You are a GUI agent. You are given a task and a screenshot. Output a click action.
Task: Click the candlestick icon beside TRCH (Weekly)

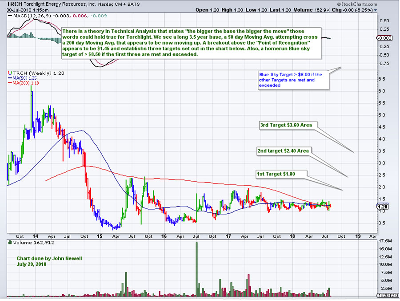pyautogui.click(x=4, y=73)
